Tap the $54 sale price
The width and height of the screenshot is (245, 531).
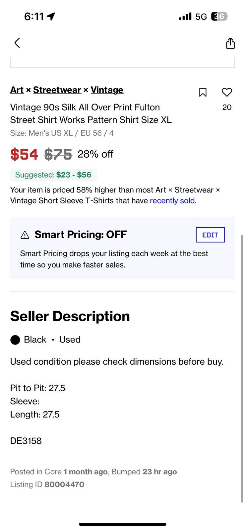[x=24, y=154]
